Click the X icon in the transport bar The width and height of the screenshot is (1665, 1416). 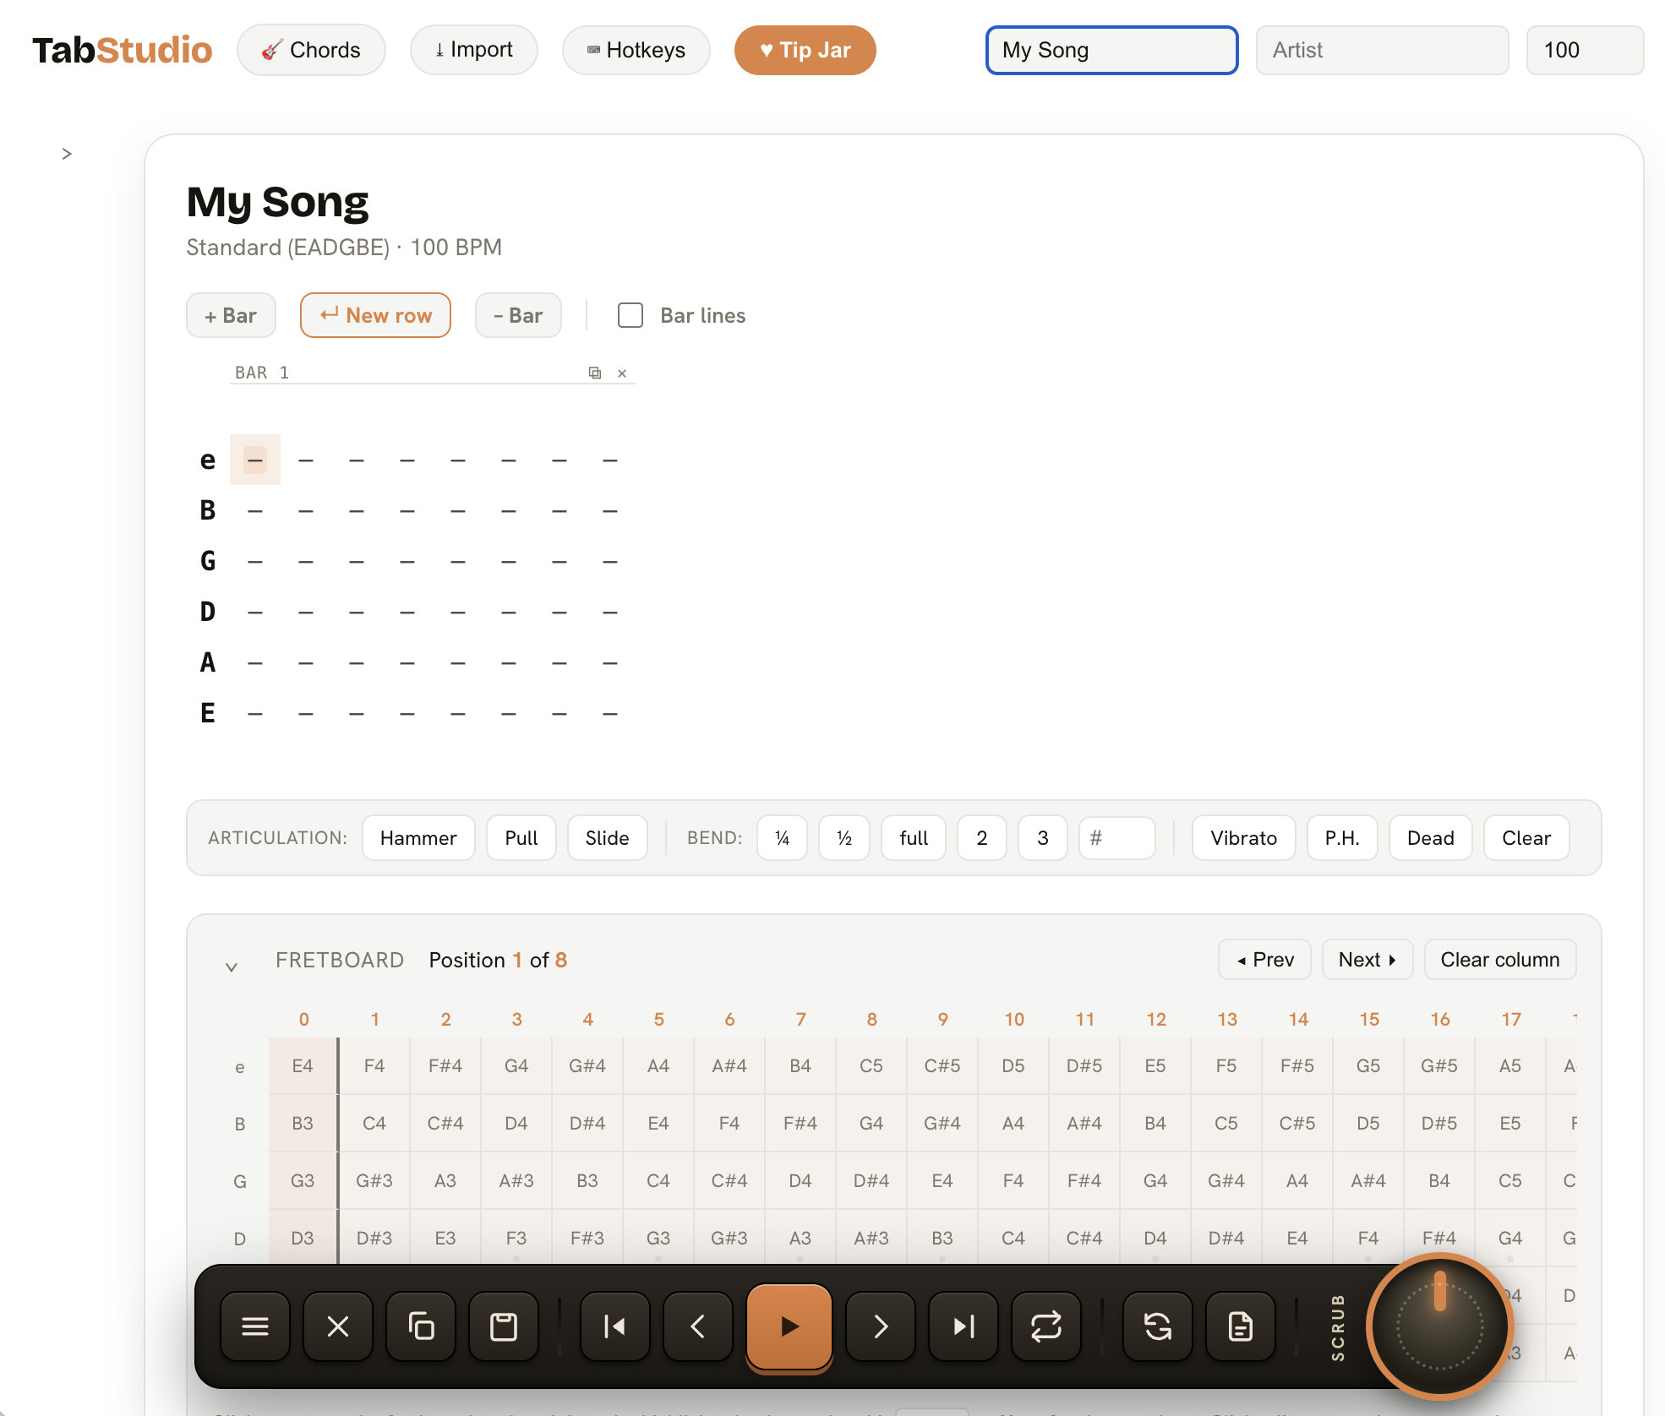(x=338, y=1326)
